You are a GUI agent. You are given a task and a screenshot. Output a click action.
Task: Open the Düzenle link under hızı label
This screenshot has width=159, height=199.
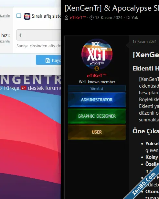(x=5, y=41)
